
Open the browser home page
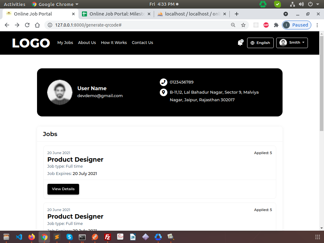37,25
